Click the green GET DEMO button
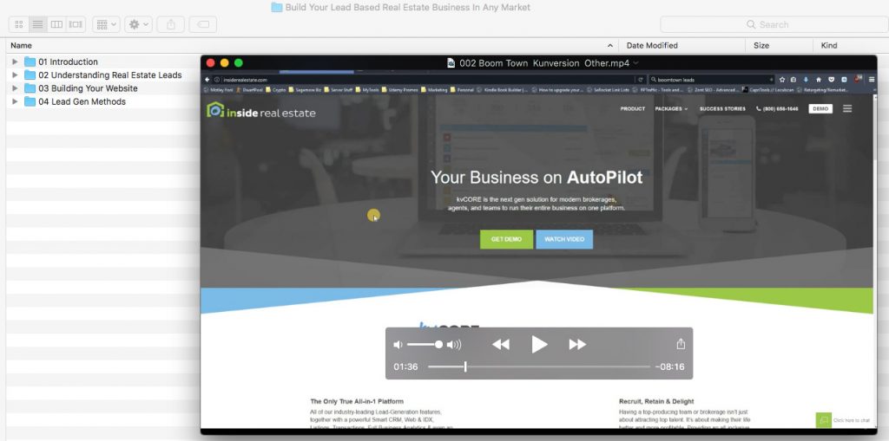Image resolution: width=889 pixels, height=441 pixels. 506,239
